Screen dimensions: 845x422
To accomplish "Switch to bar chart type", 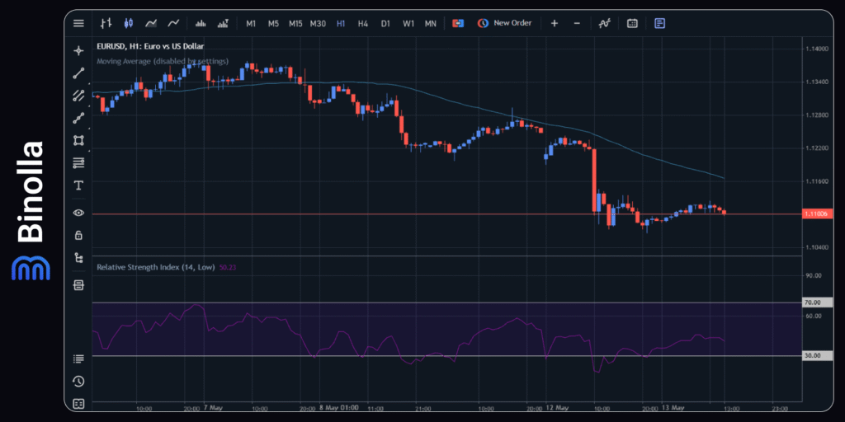I will click(x=106, y=24).
